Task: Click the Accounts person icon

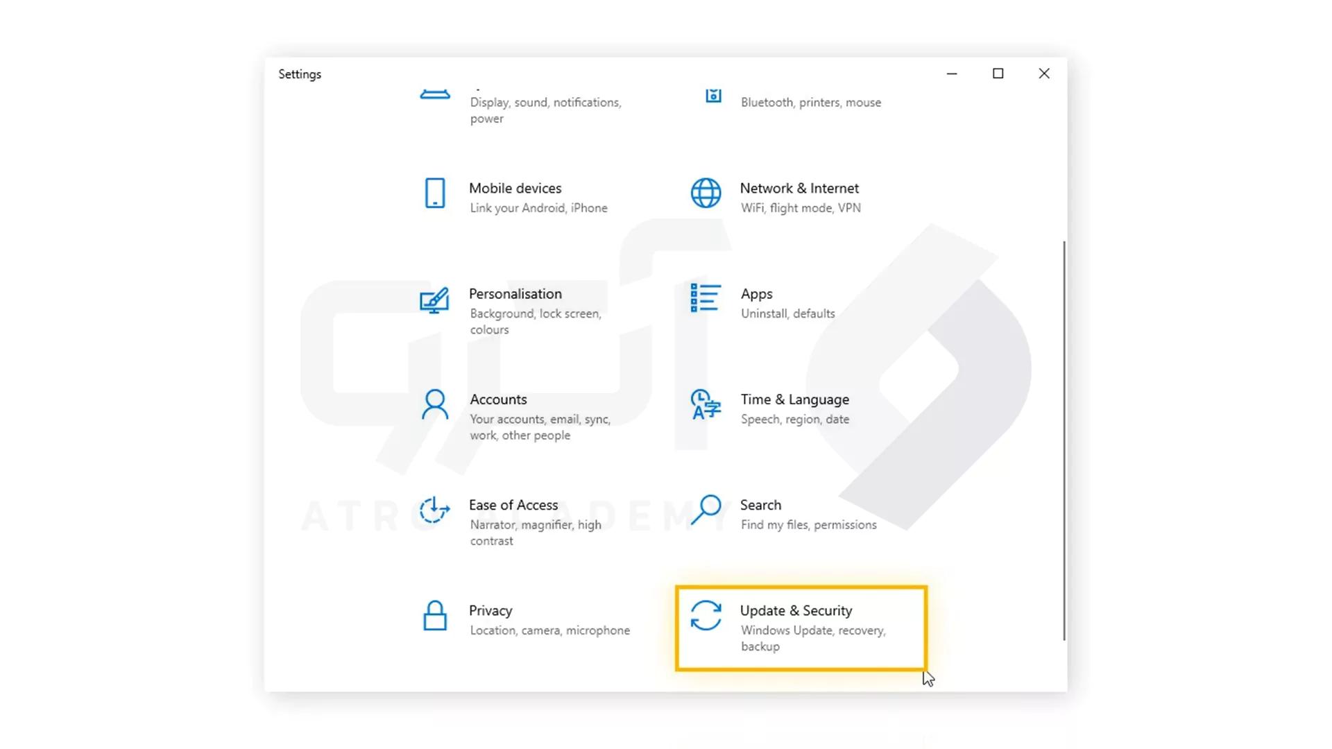Action: 435,405
